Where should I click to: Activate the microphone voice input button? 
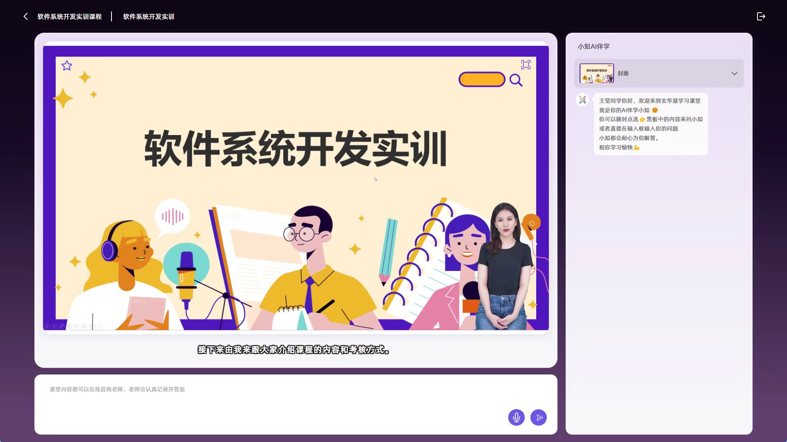pyautogui.click(x=516, y=417)
